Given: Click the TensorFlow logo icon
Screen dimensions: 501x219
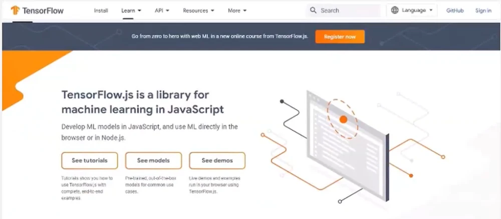Looking at the screenshot, I should 14,10.
